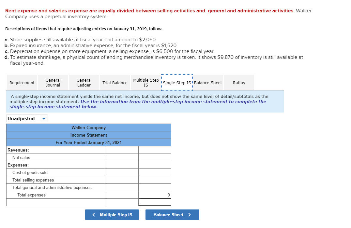Click the Total expenses cell showing 0

(x=155, y=195)
